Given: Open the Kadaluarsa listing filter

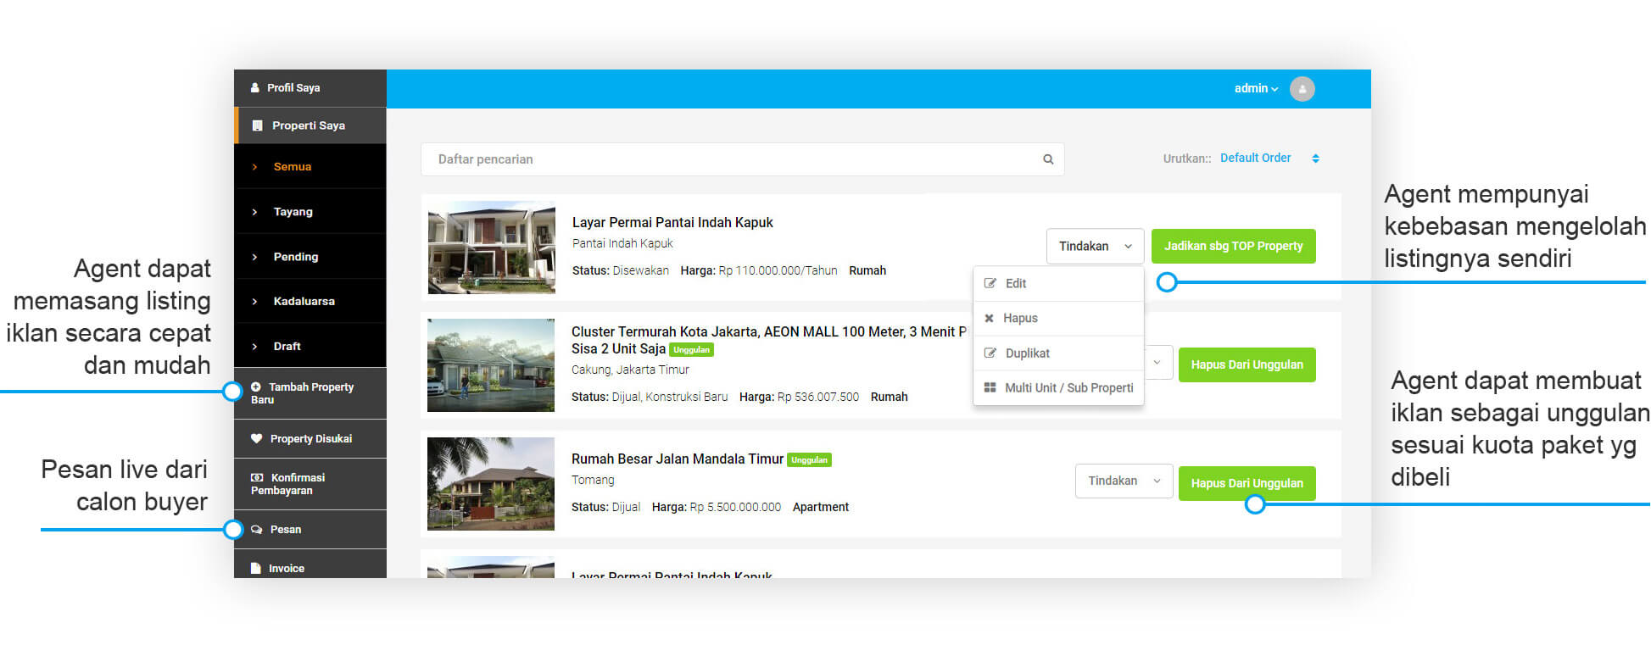Looking at the screenshot, I should pyautogui.click(x=310, y=301).
